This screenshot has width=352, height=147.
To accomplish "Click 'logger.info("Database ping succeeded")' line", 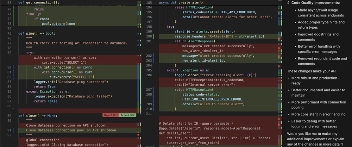I will (71, 82).
